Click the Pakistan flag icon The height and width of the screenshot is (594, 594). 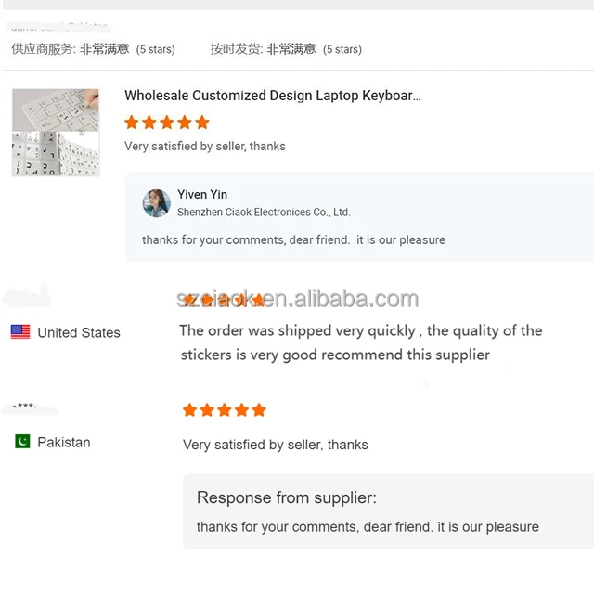[22, 442]
